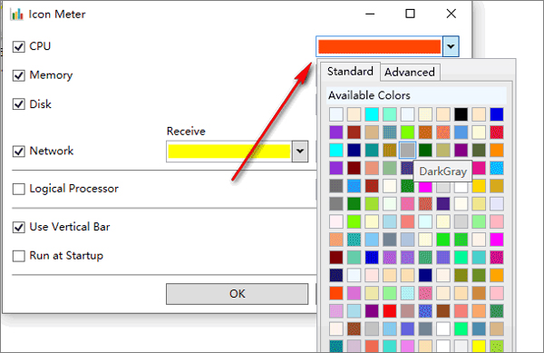Viewport: 544px width, 353px height.
Task: Pick the highlighted DarkGray swatch
Action: 407,150
